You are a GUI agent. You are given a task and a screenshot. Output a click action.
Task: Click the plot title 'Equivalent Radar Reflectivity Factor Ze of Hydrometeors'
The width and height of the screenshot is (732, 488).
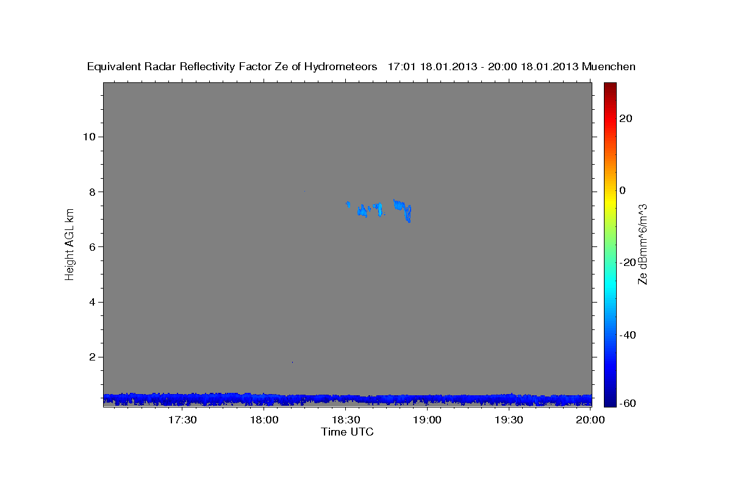tap(232, 67)
